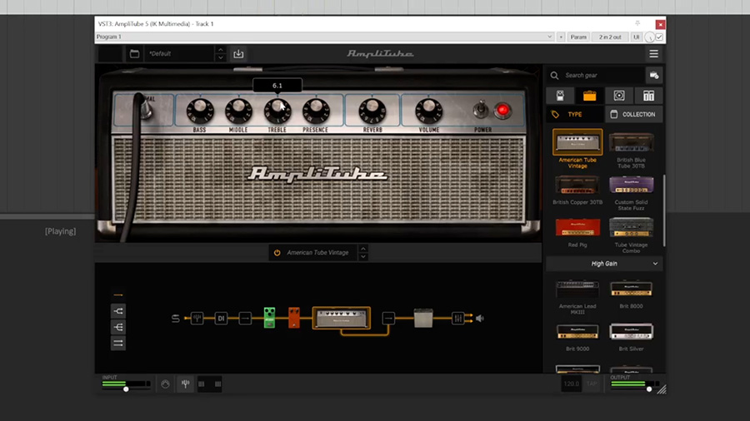This screenshot has height=421, width=750.
Task: Click the signal chain input S icon
Action: coord(176,318)
